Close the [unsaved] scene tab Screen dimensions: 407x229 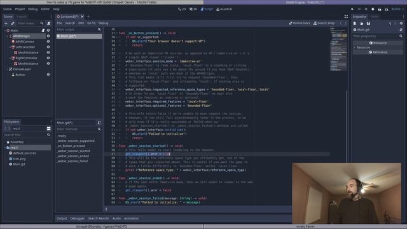[x=82, y=17]
